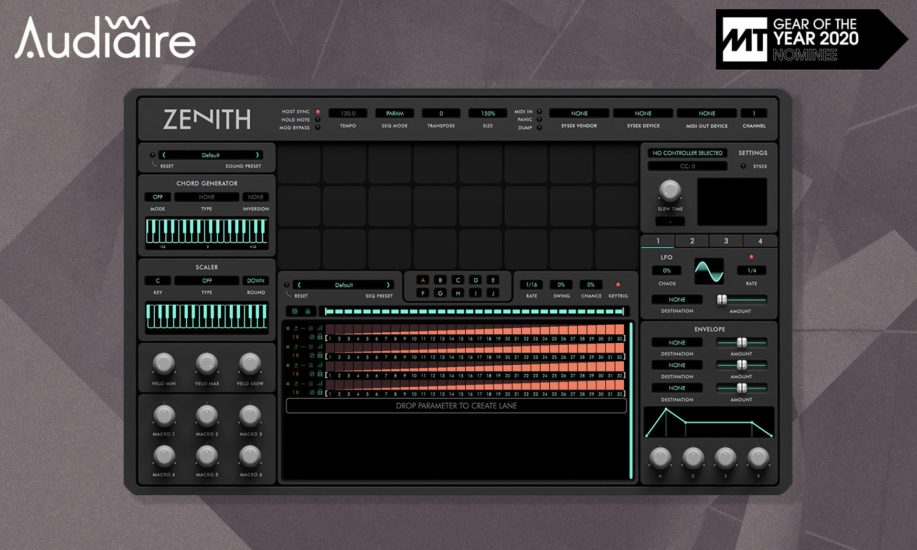Lock the third sequencer lane with its padlock

(320, 374)
